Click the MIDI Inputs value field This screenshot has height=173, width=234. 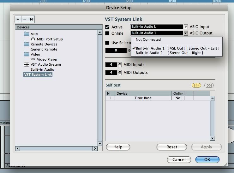(111, 65)
